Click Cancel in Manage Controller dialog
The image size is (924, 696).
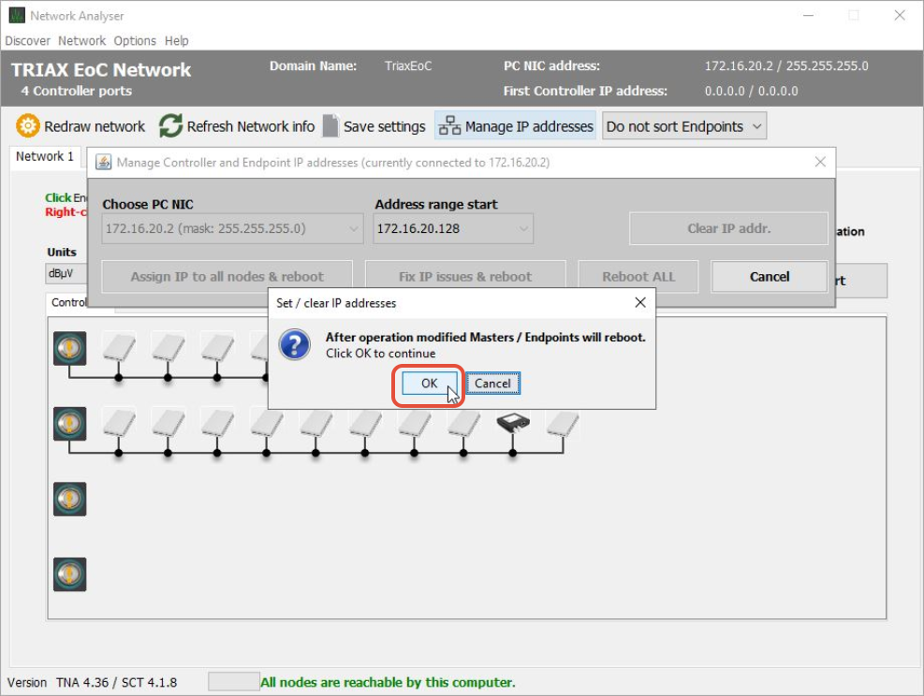[x=769, y=277]
